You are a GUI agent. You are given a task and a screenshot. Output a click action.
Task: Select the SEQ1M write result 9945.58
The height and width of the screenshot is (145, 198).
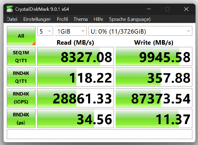coord(154,57)
